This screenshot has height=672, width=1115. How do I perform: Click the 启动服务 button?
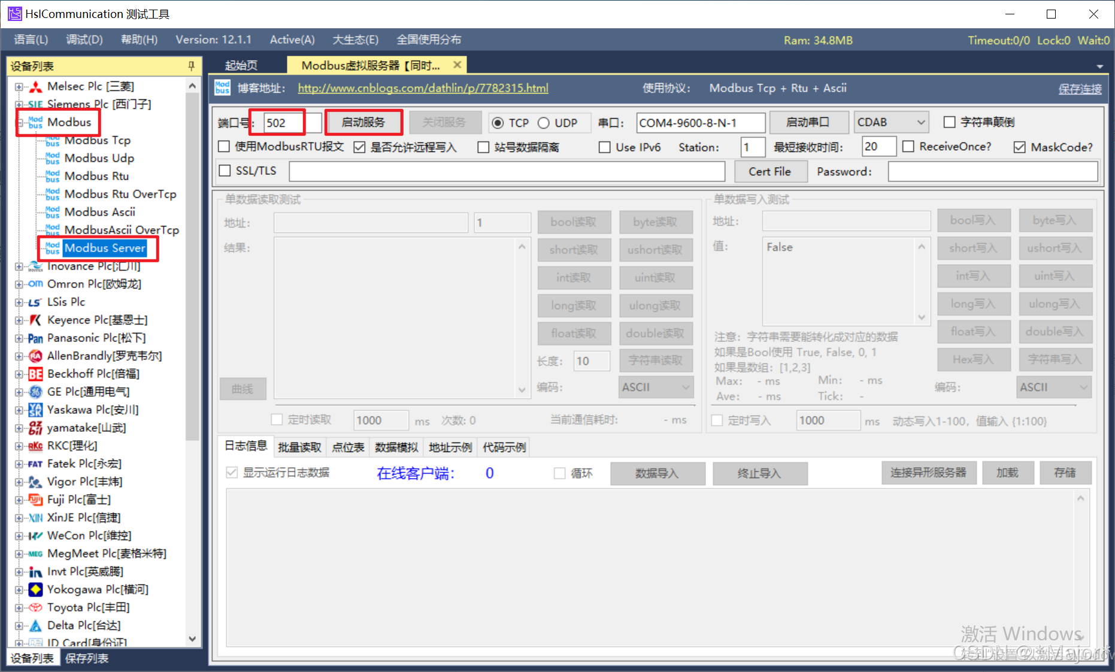tap(363, 122)
